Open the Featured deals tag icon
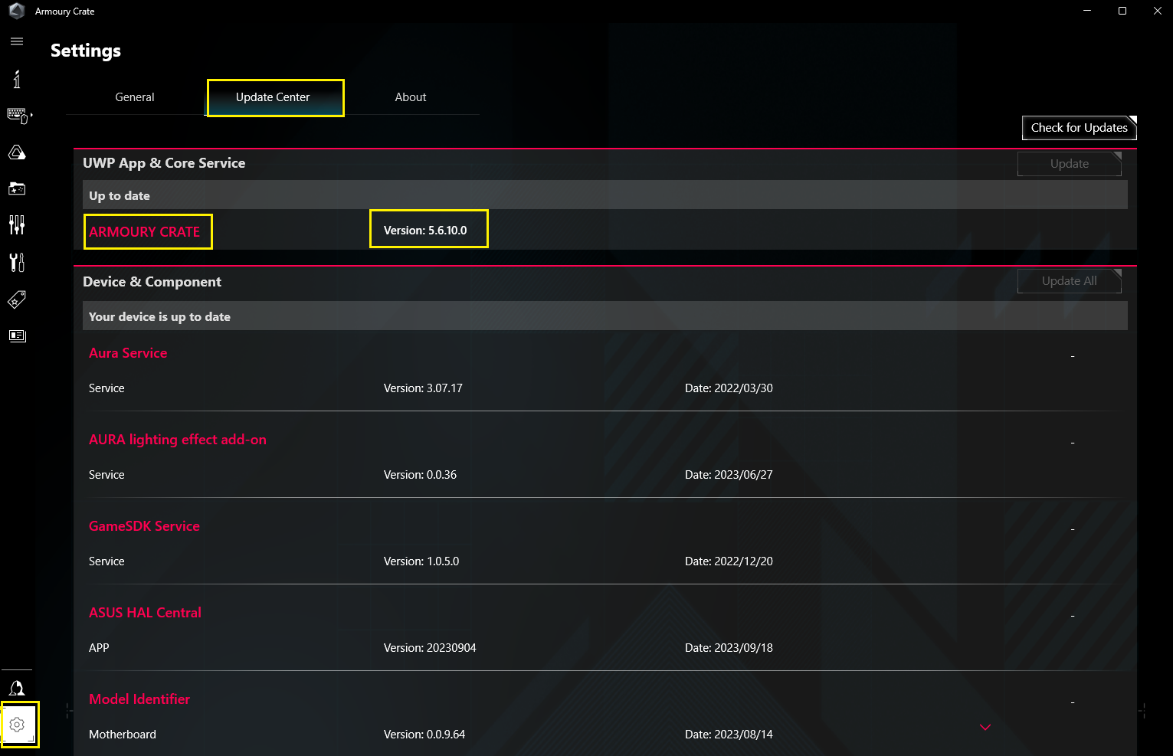Screen dimensions: 1173x756 point(17,299)
